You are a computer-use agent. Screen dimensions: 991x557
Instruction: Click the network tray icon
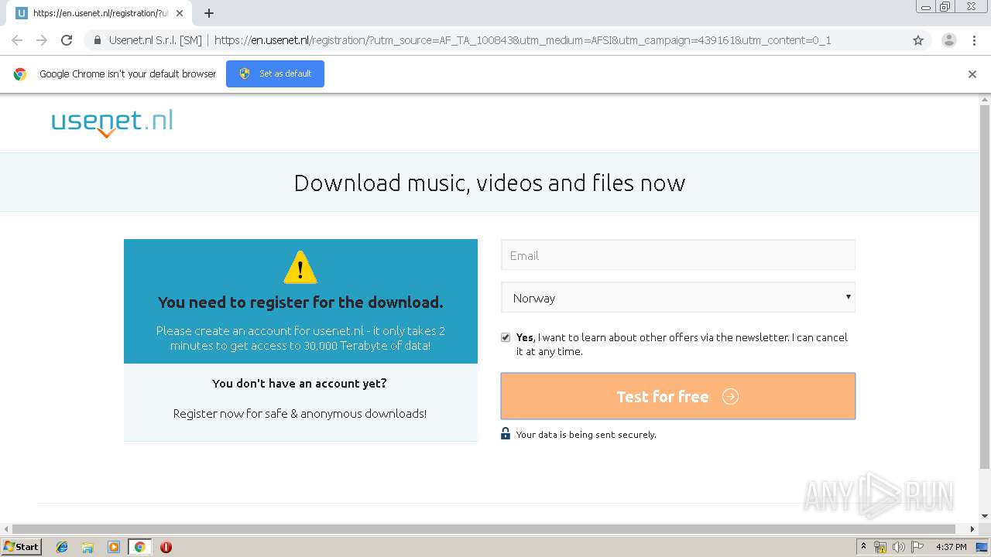pyautogui.click(x=880, y=547)
